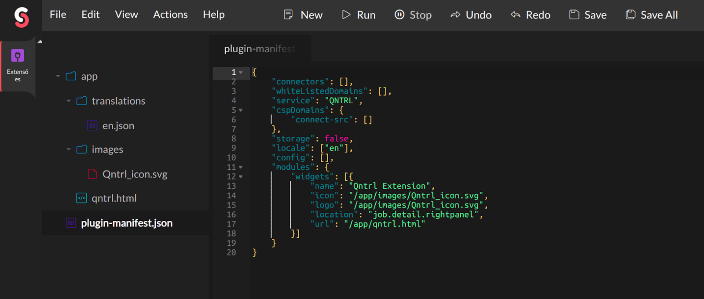Open en.json in the file tree

[118, 126]
